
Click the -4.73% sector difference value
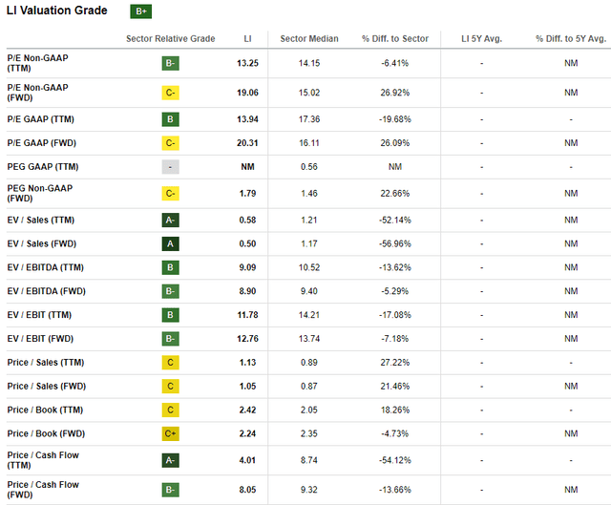394,433
